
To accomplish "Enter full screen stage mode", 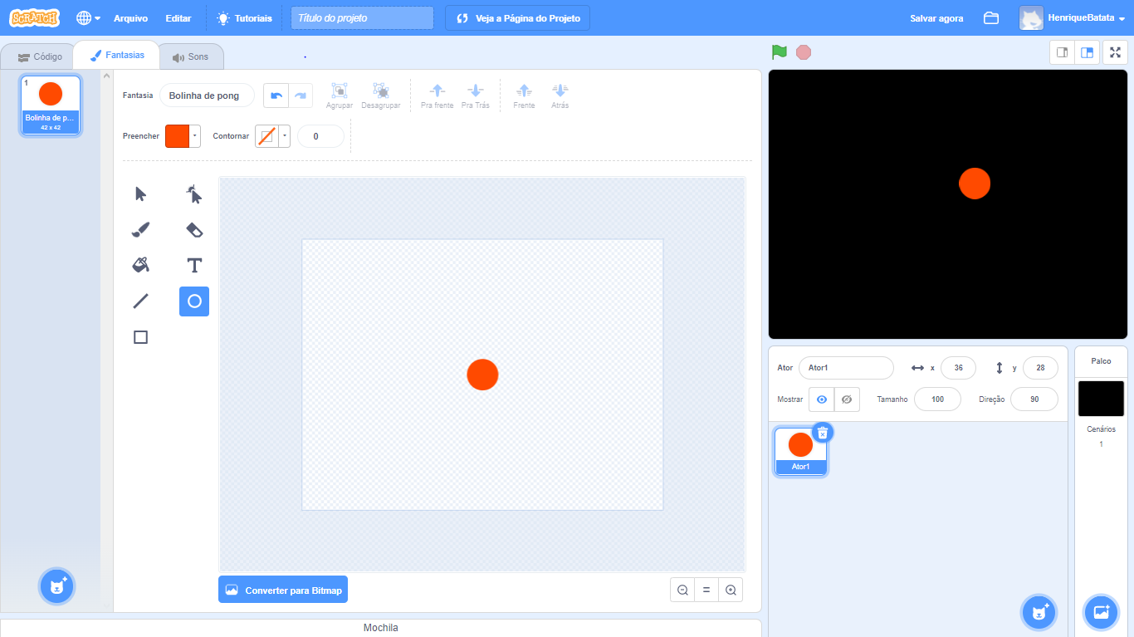I will pyautogui.click(x=1115, y=52).
